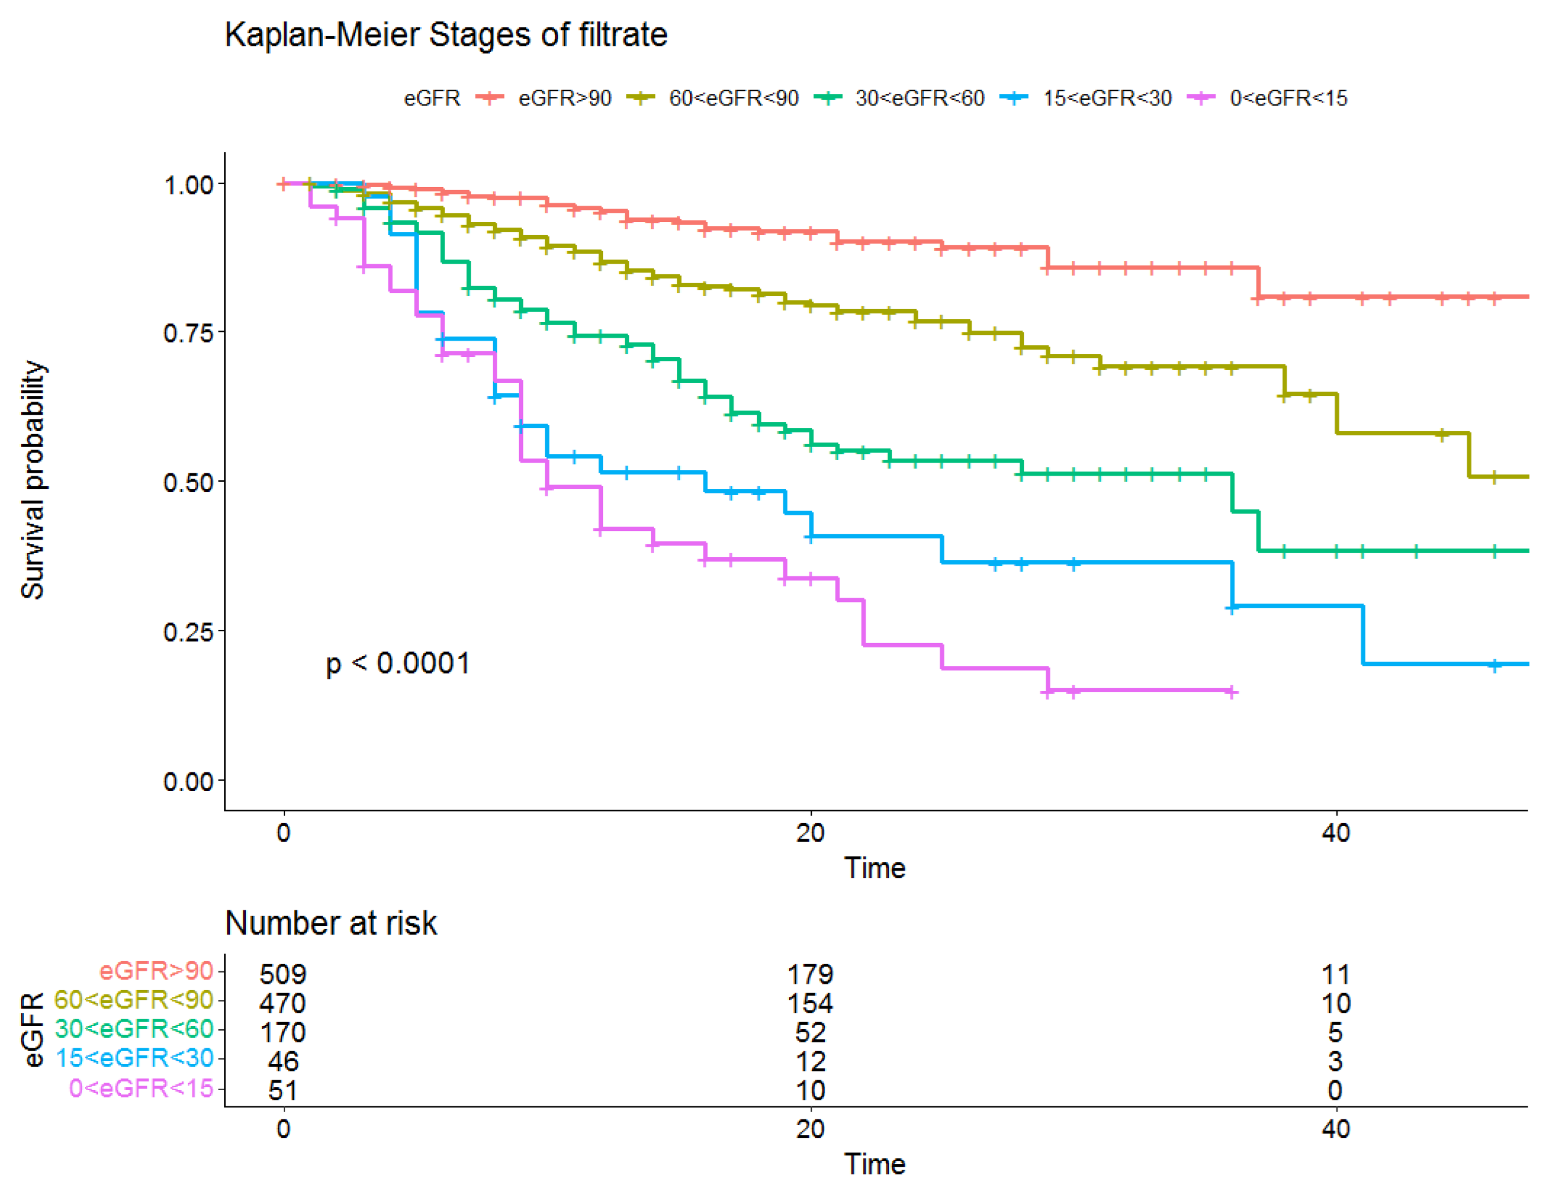Click the 1.00 tick on survival axis
1551x1187 pixels.
click(188, 185)
